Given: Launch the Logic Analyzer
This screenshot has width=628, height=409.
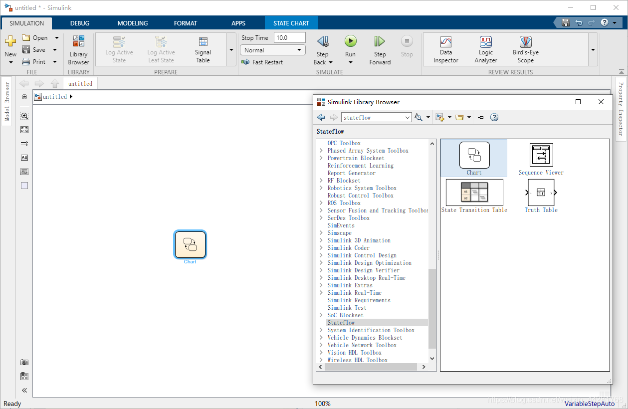Looking at the screenshot, I should pos(486,50).
